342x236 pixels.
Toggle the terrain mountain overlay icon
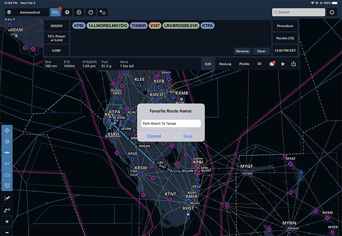(7, 174)
